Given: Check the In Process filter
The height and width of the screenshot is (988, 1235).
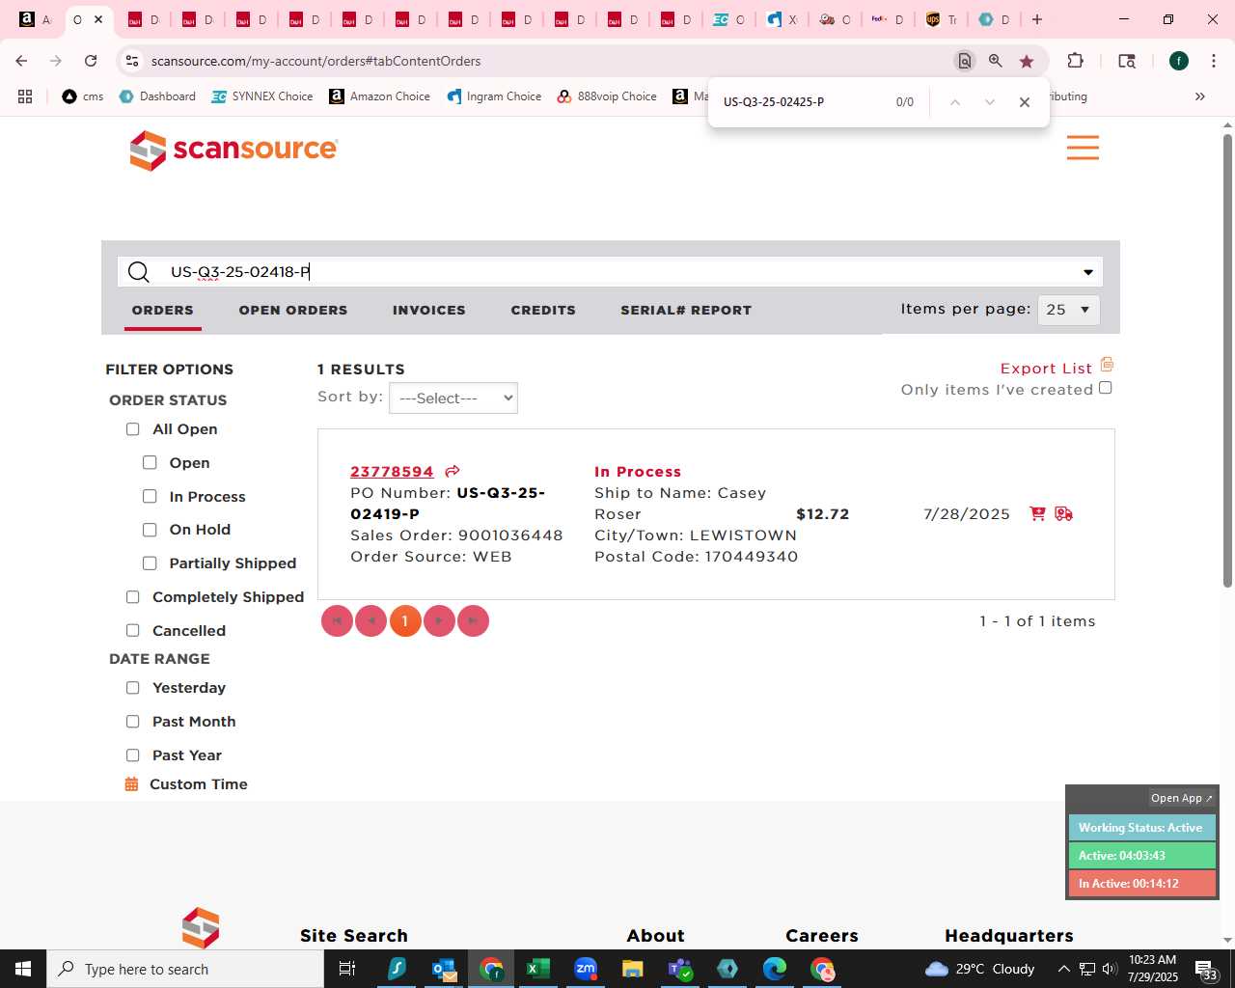Looking at the screenshot, I should click(x=150, y=497).
